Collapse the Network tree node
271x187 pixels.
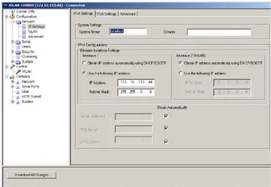pos(13,22)
